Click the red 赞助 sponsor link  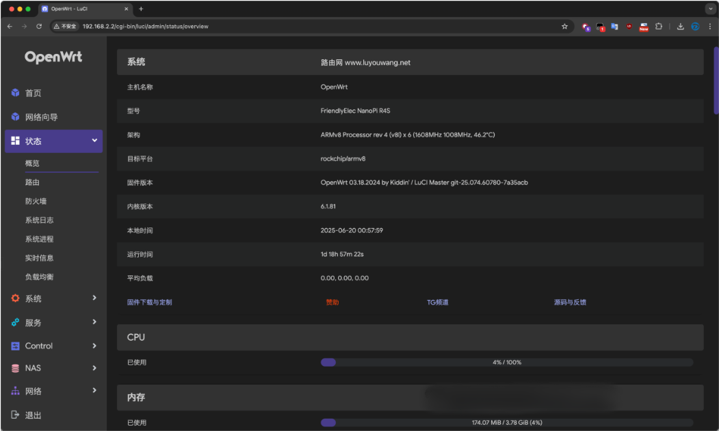(x=332, y=303)
